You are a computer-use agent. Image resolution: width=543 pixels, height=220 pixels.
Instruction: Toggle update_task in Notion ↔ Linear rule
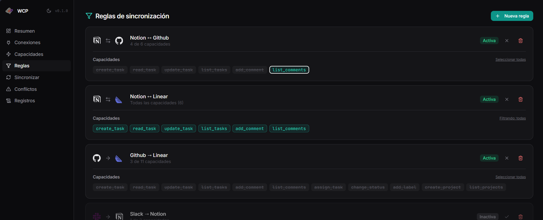179,129
